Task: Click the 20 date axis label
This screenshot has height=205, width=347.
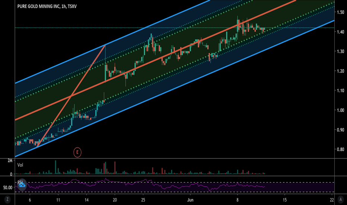Action: click(115, 200)
